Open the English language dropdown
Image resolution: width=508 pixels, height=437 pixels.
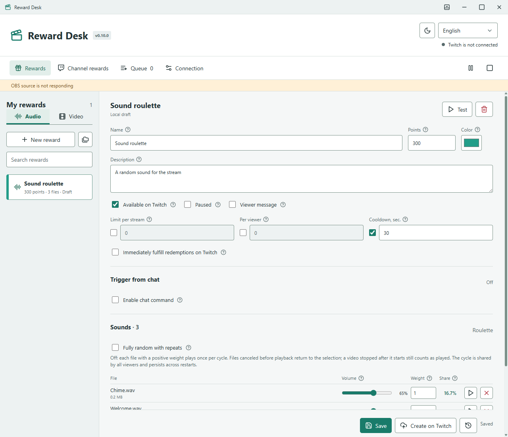point(468,31)
